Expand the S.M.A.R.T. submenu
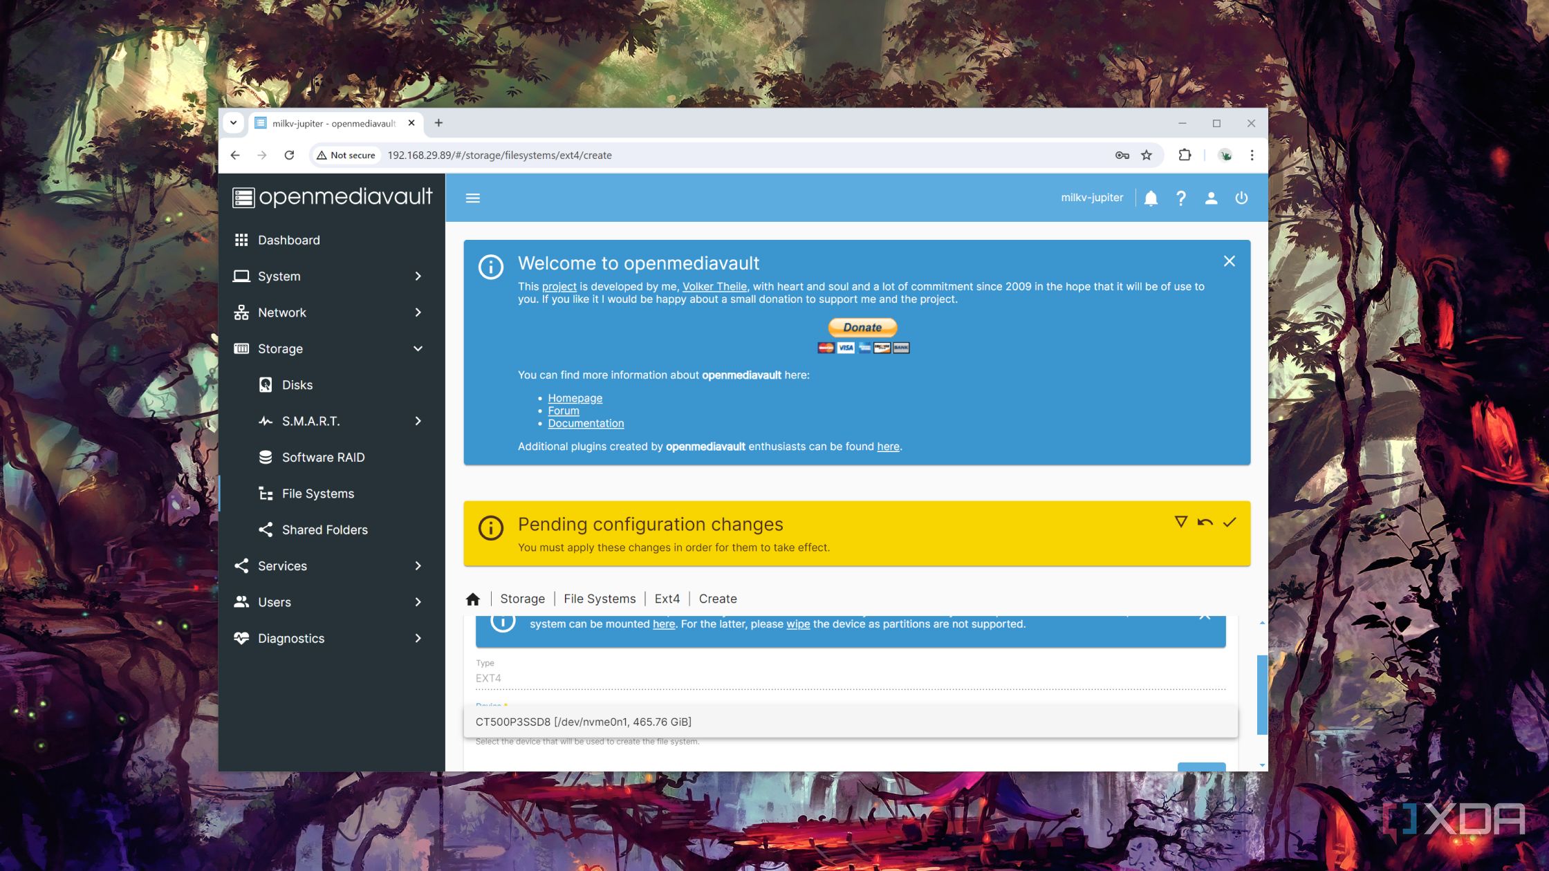The image size is (1549, 871). [x=331, y=421]
